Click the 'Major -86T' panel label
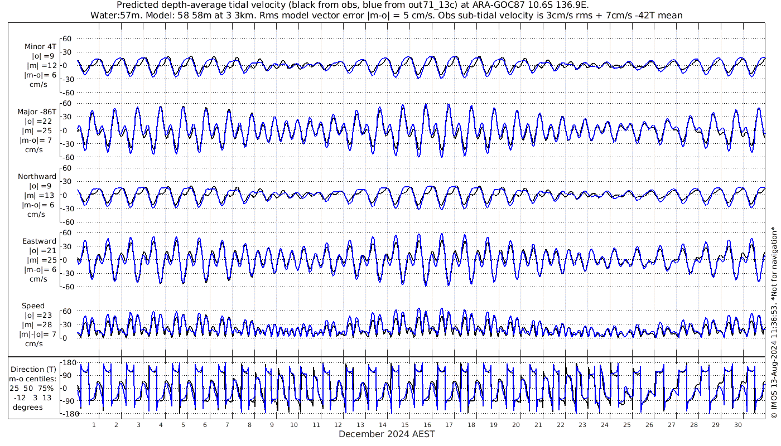Screen dimensions: 781x446 tap(37, 111)
